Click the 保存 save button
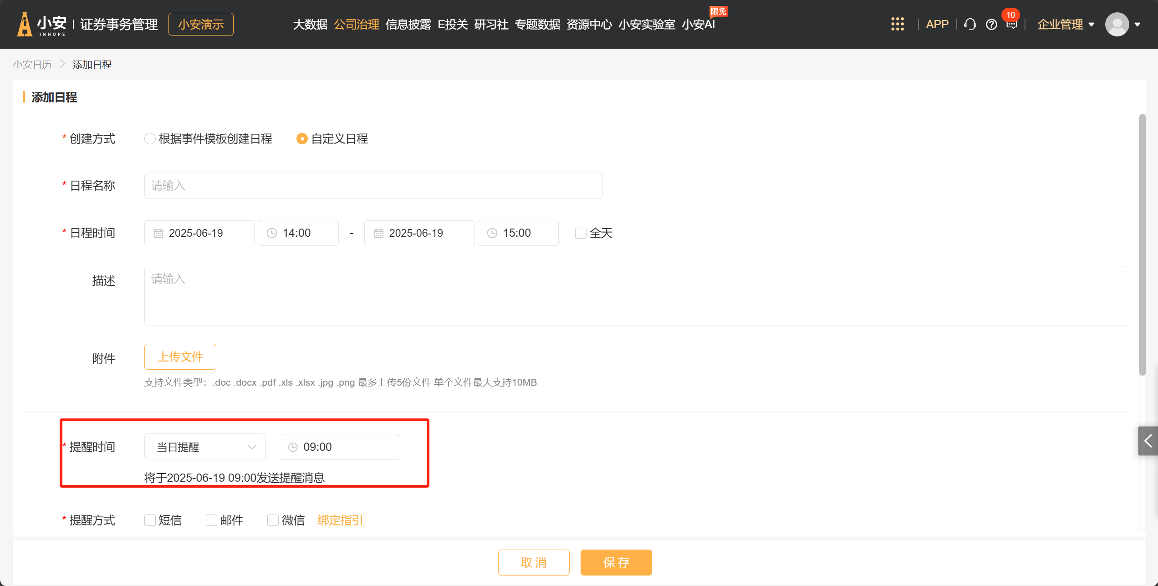 click(616, 562)
